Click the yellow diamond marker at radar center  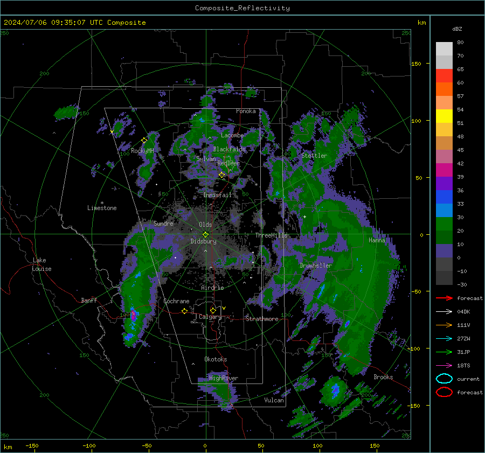coord(205,235)
